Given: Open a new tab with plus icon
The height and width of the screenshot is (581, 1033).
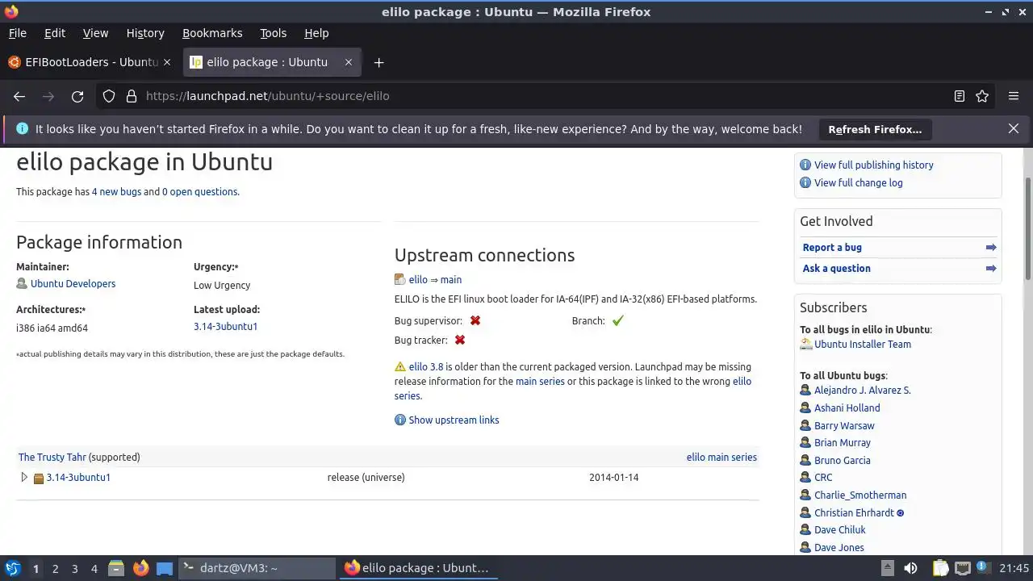Looking at the screenshot, I should pos(378,62).
